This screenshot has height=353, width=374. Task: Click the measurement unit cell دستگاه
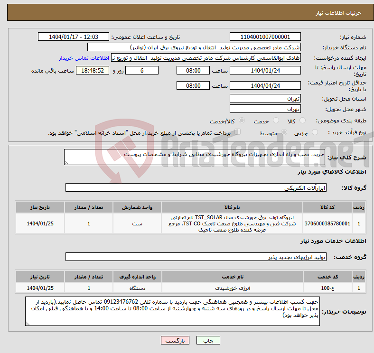pyautogui.click(x=137, y=288)
